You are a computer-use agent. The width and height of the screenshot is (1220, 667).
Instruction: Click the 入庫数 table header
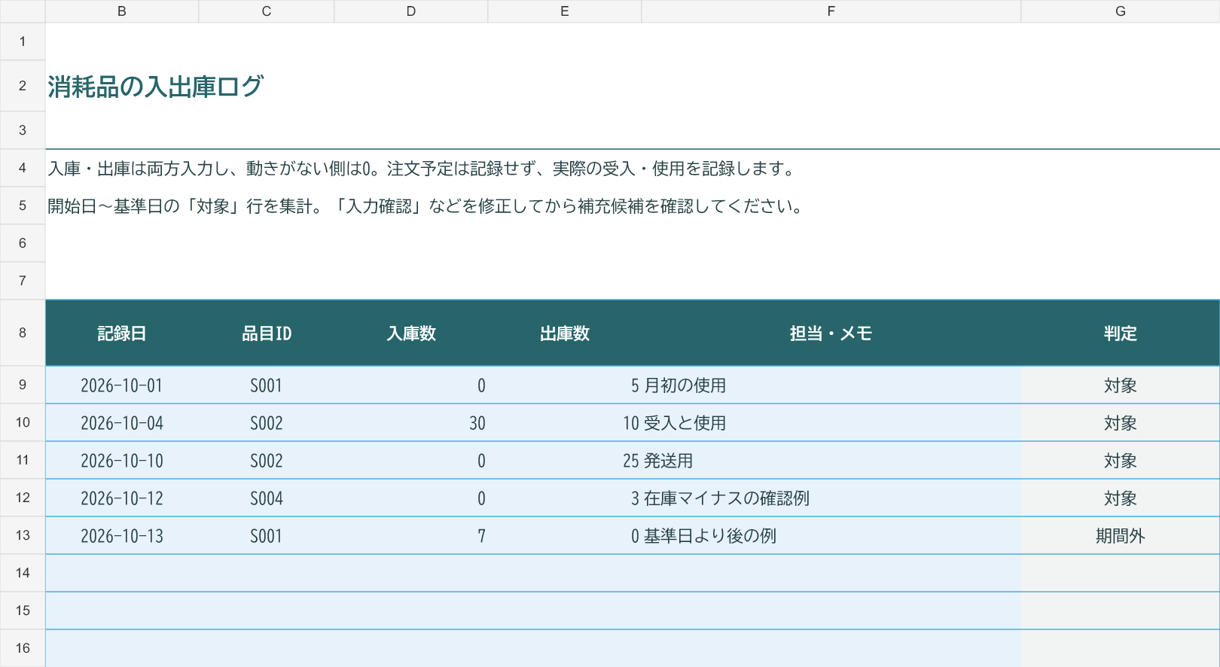(x=411, y=333)
